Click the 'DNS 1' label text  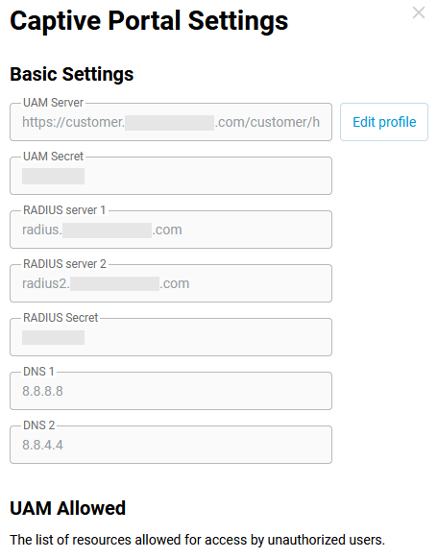pos(38,371)
